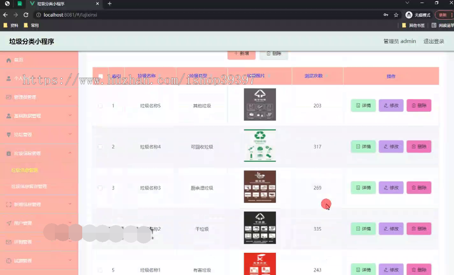The height and width of the screenshot is (275, 454).
Task: Open the 资料 bookmark folder
Action: click(11, 26)
